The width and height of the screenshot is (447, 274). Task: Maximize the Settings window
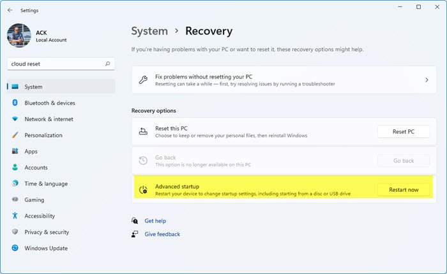tap(418, 7)
